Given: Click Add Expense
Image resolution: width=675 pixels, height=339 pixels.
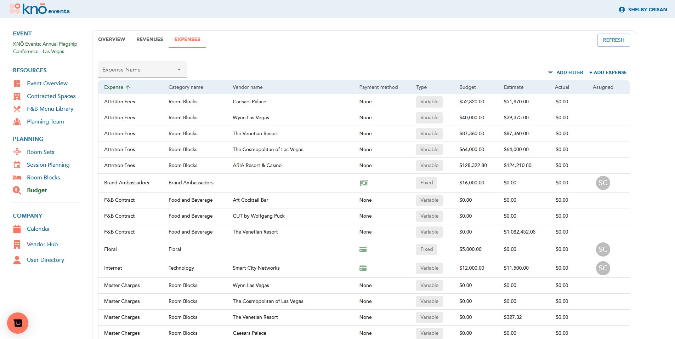Looking at the screenshot, I should click(x=608, y=73).
